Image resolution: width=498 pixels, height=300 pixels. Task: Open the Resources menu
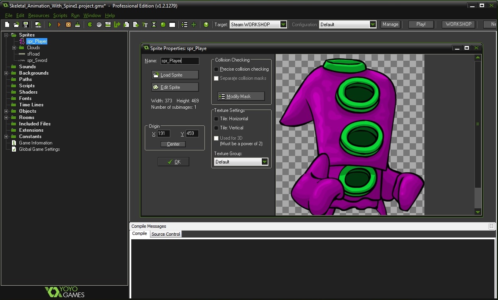[39, 15]
